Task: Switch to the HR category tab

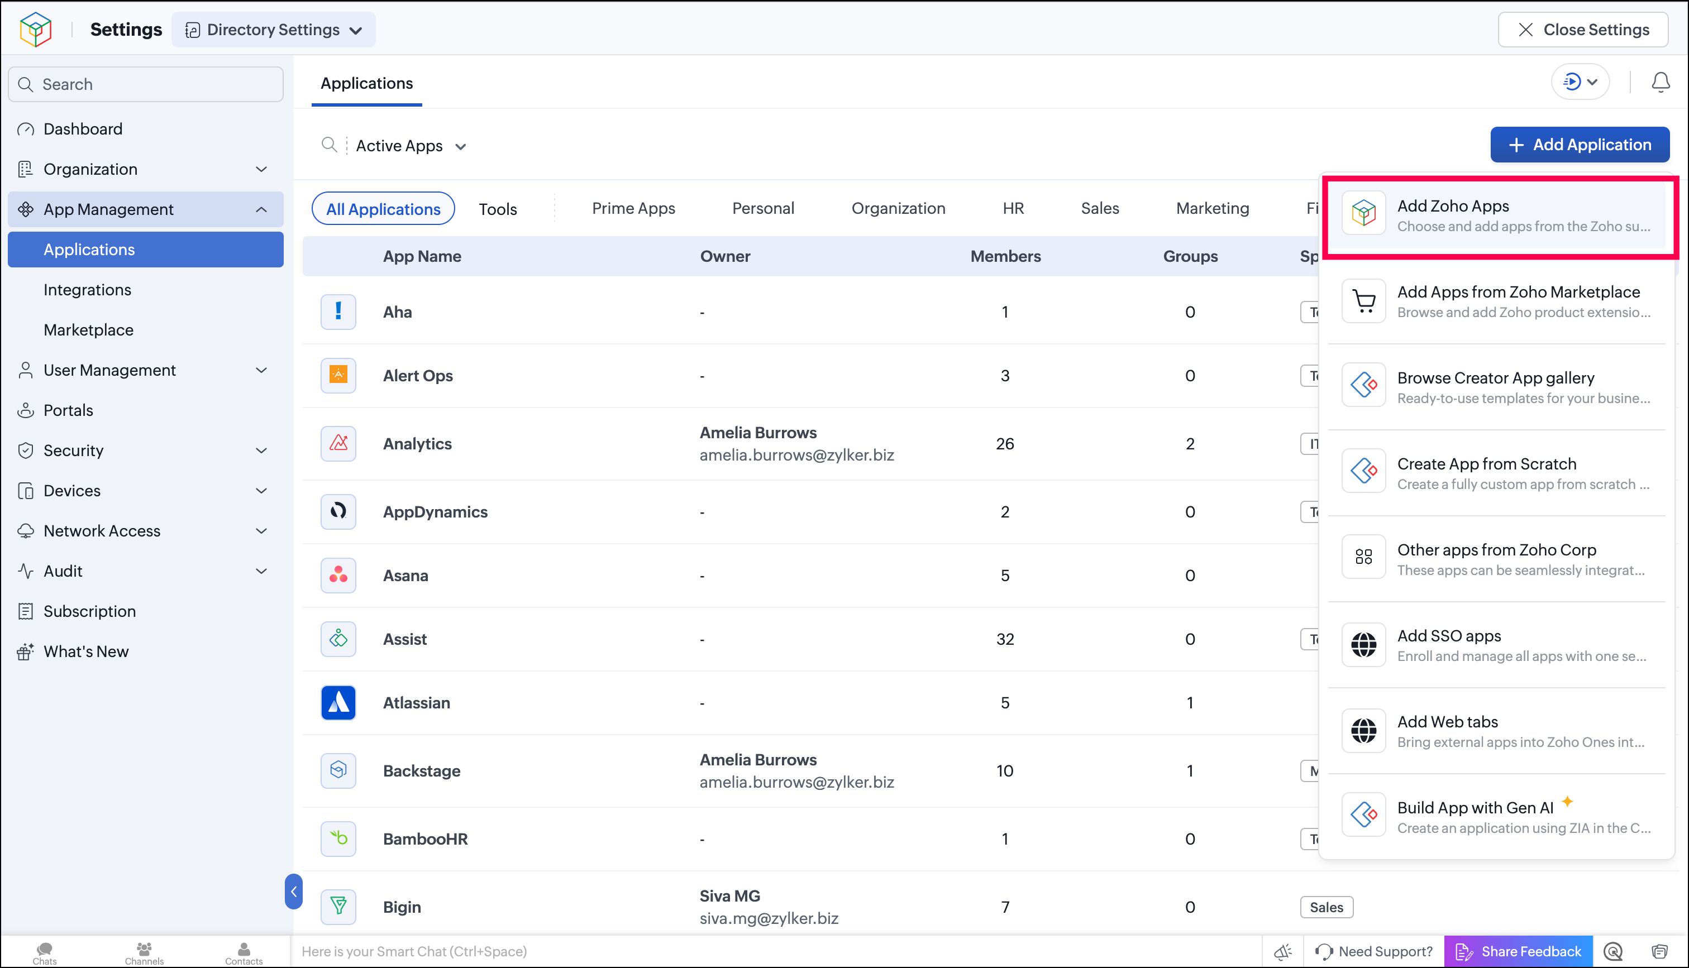Action: point(1013,208)
